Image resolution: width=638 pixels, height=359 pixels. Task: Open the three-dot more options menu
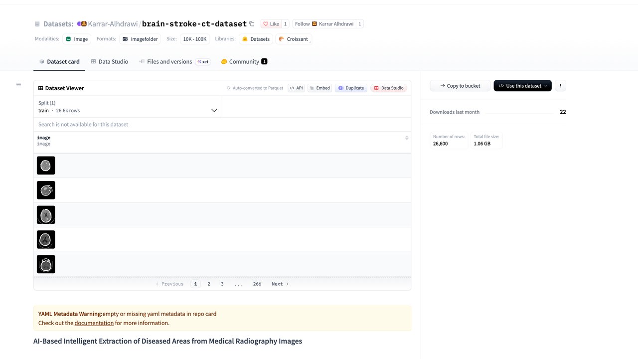pos(560,86)
